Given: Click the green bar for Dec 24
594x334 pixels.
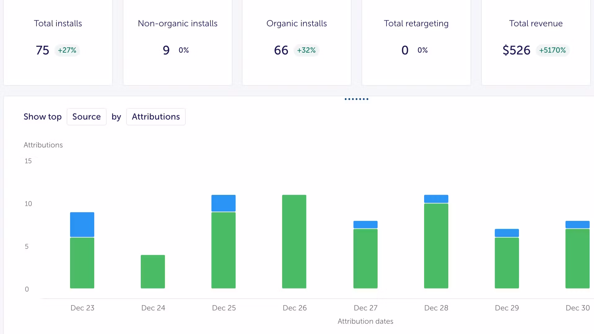Looking at the screenshot, I should point(153,271).
